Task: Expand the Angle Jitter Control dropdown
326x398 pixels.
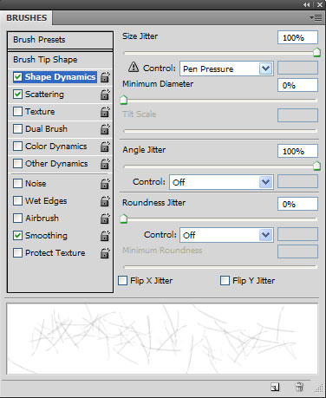Action: pos(221,182)
